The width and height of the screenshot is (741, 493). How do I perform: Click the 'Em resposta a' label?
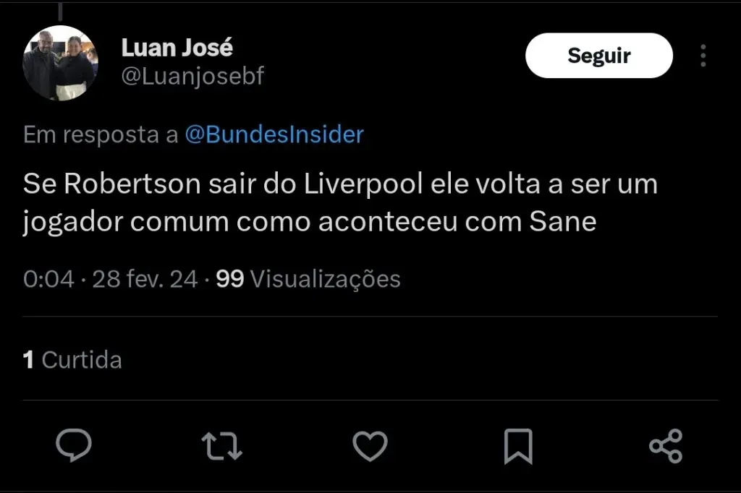pyautogui.click(x=101, y=134)
